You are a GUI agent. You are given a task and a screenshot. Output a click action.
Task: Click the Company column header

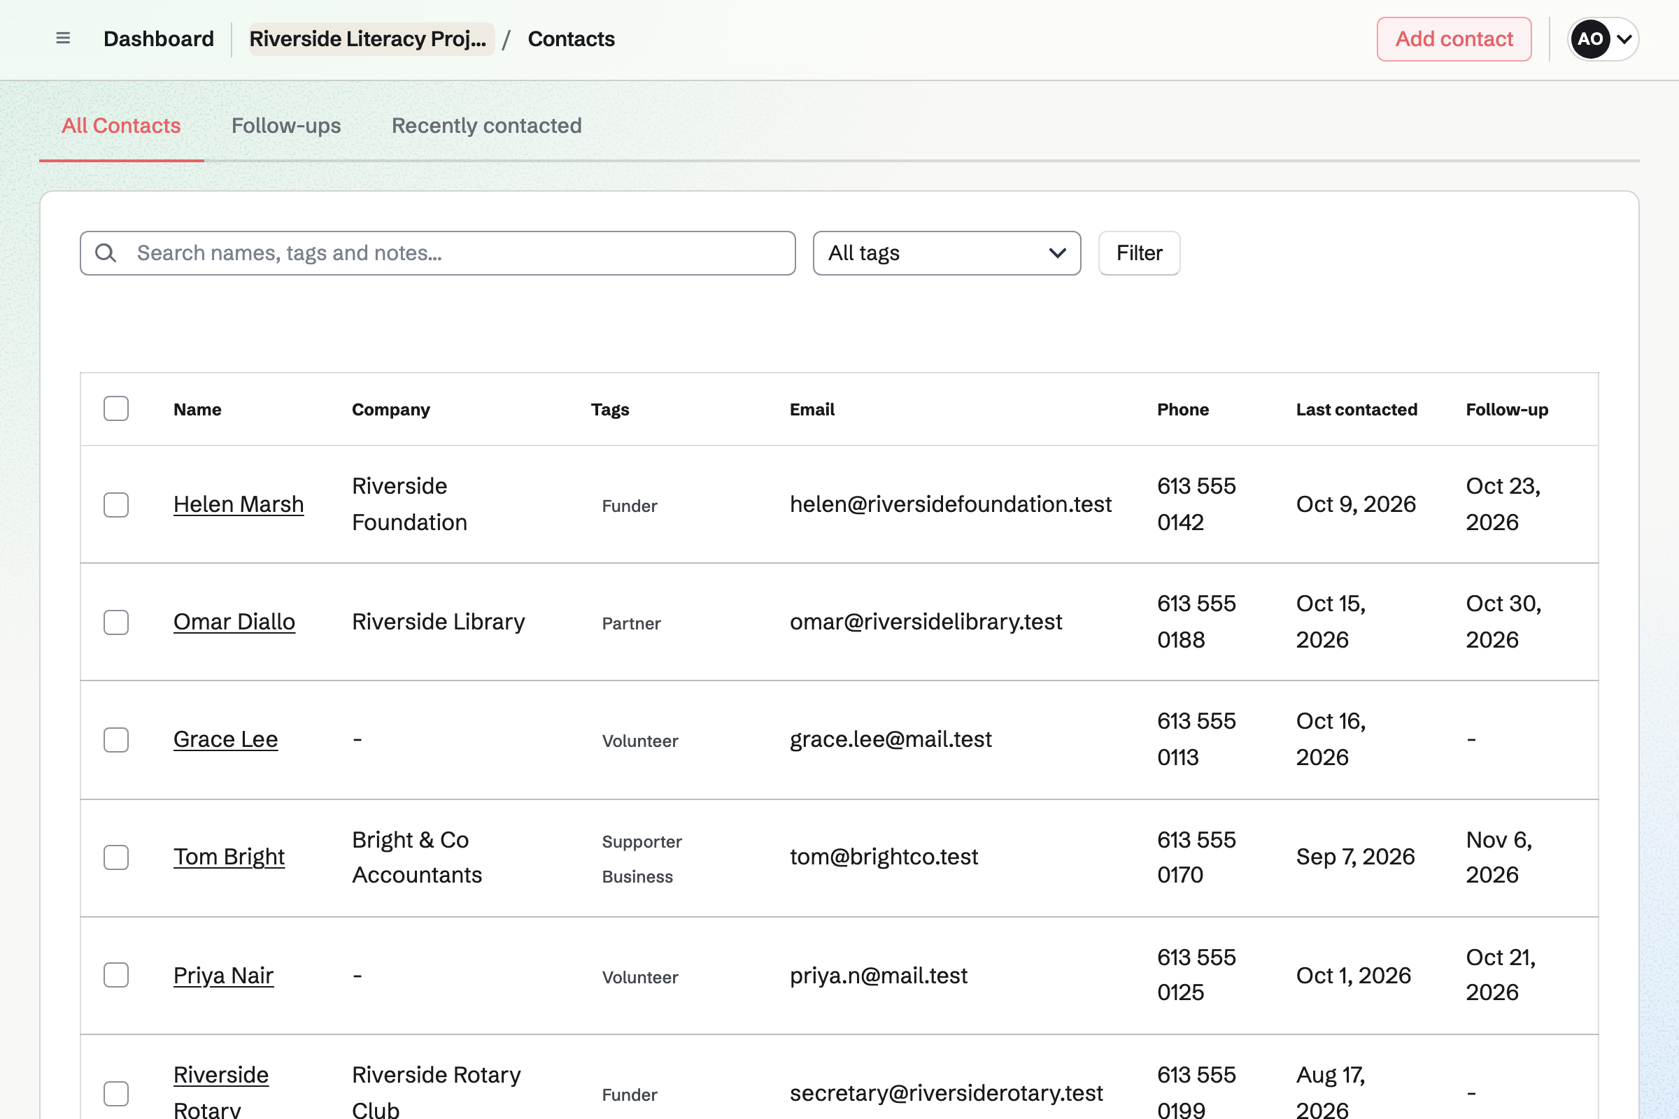pyautogui.click(x=391, y=409)
